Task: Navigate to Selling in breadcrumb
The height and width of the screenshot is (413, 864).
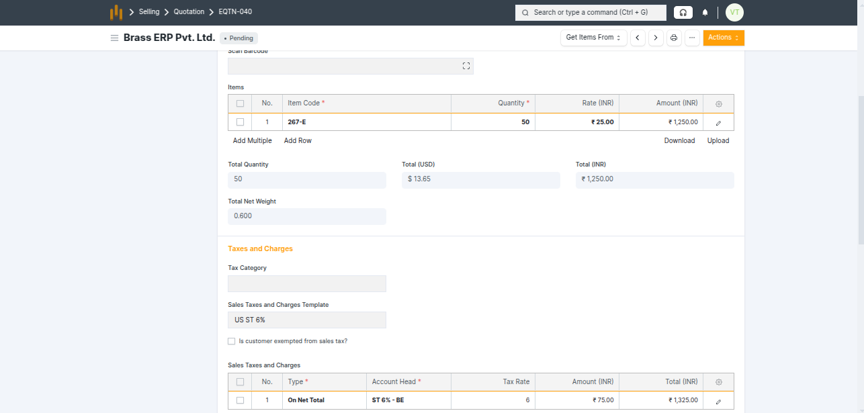Action: [x=149, y=12]
